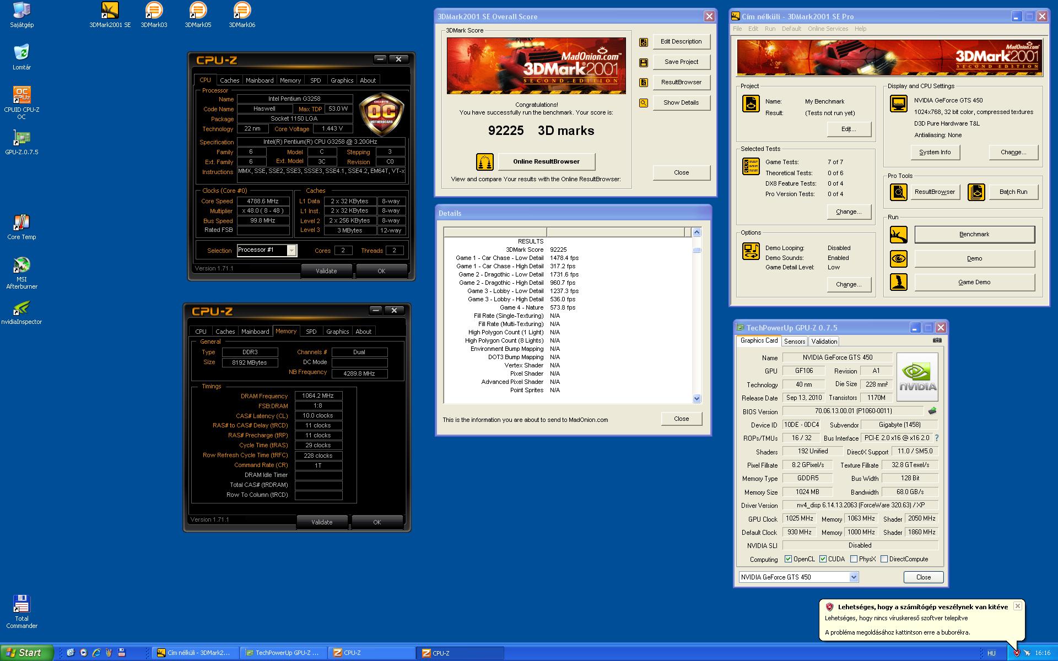This screenshot has width=1058, height=661.
Task: Toggle the PhysX checkbox
Action: (854, 559)
